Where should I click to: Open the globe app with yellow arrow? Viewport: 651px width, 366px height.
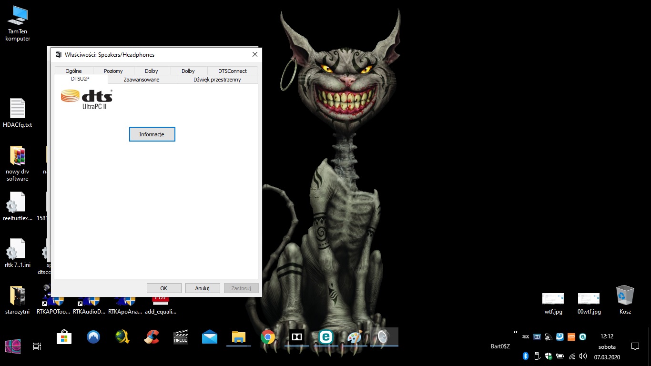coord(122,337)
